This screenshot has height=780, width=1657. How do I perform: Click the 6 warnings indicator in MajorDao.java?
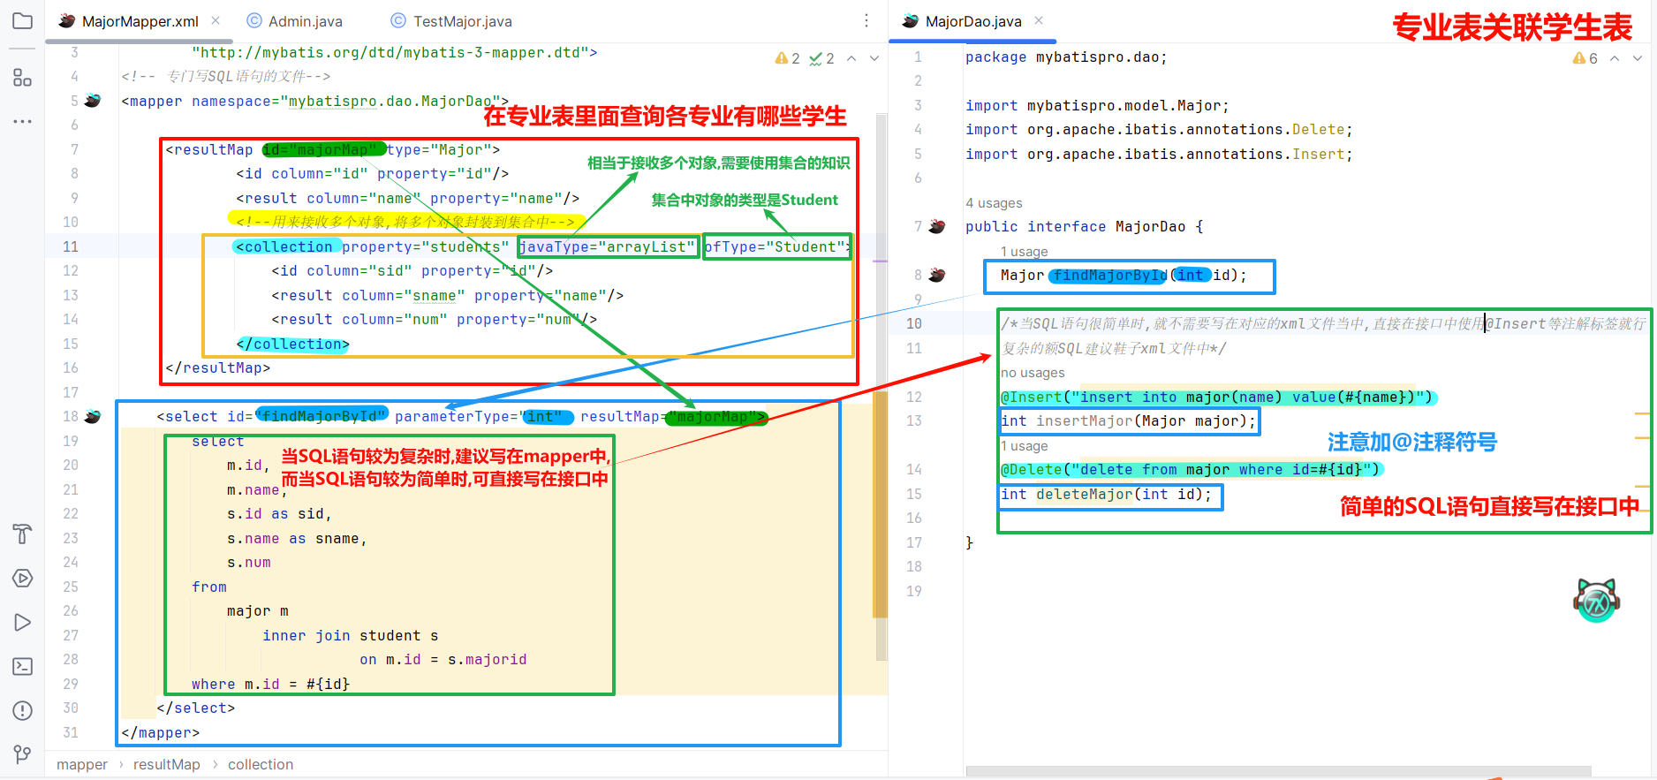click(1585, 58)
